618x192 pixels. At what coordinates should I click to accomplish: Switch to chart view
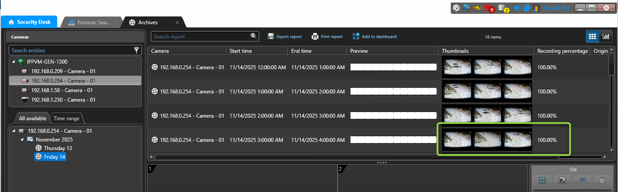pyautogui.click(x=606, y=36)
